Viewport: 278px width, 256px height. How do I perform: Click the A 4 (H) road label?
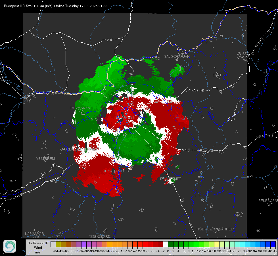tap(187, 150)
